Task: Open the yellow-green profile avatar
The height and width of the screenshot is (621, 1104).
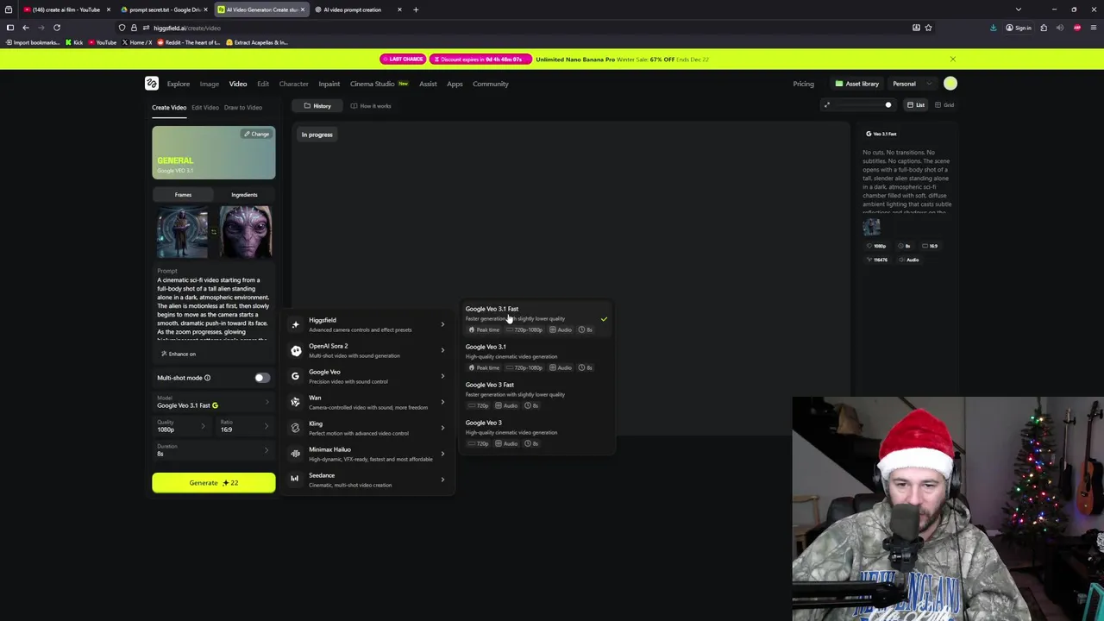Action: (950, 84)
